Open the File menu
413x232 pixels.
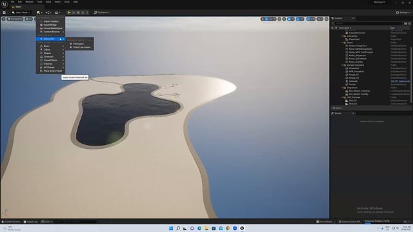coord(12,2)
